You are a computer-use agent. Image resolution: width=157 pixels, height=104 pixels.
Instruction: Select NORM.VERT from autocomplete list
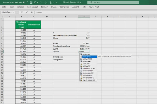point(88,61)
